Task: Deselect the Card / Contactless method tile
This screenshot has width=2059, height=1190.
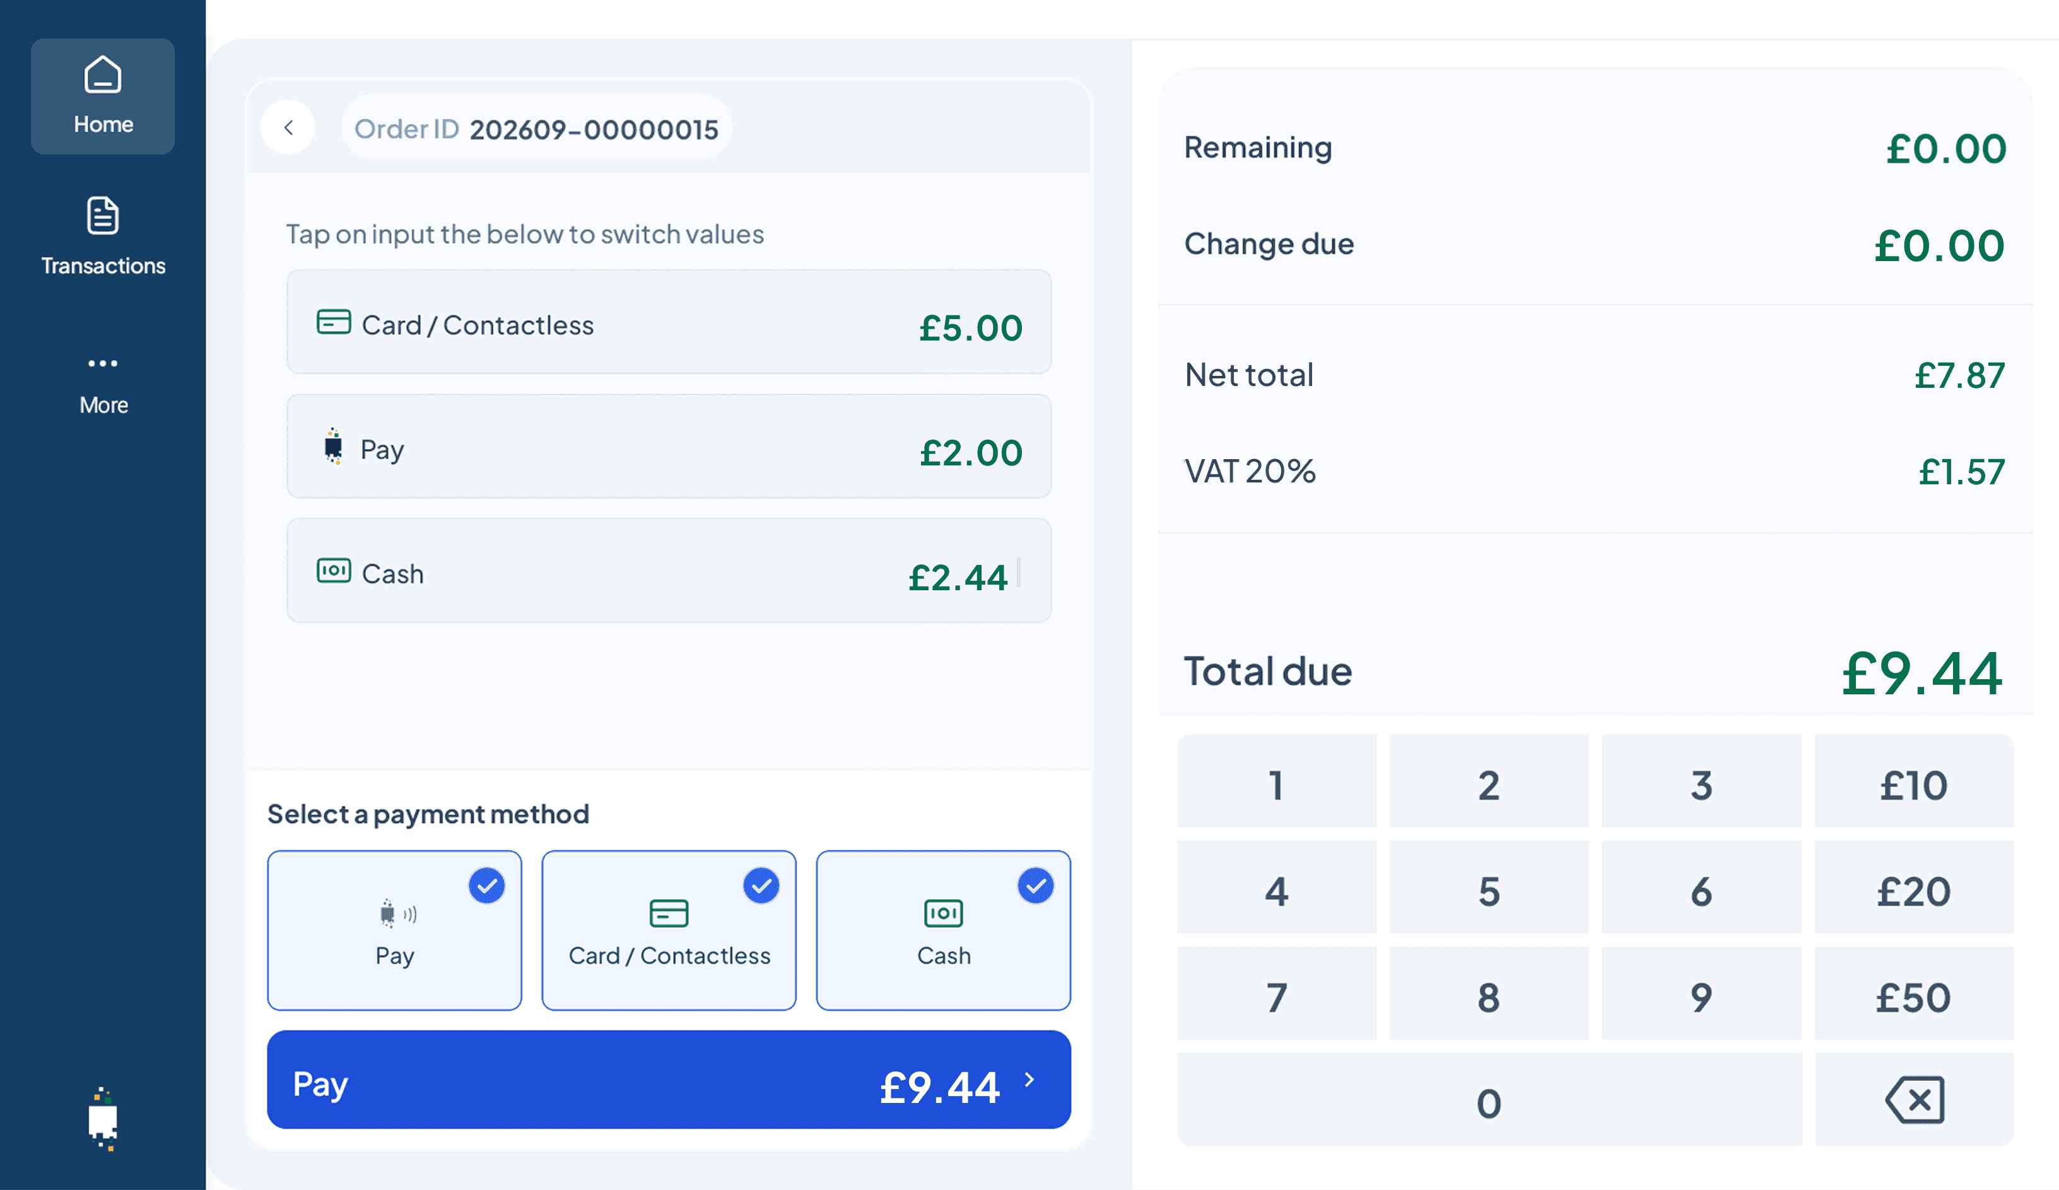Action: [669, 930]
